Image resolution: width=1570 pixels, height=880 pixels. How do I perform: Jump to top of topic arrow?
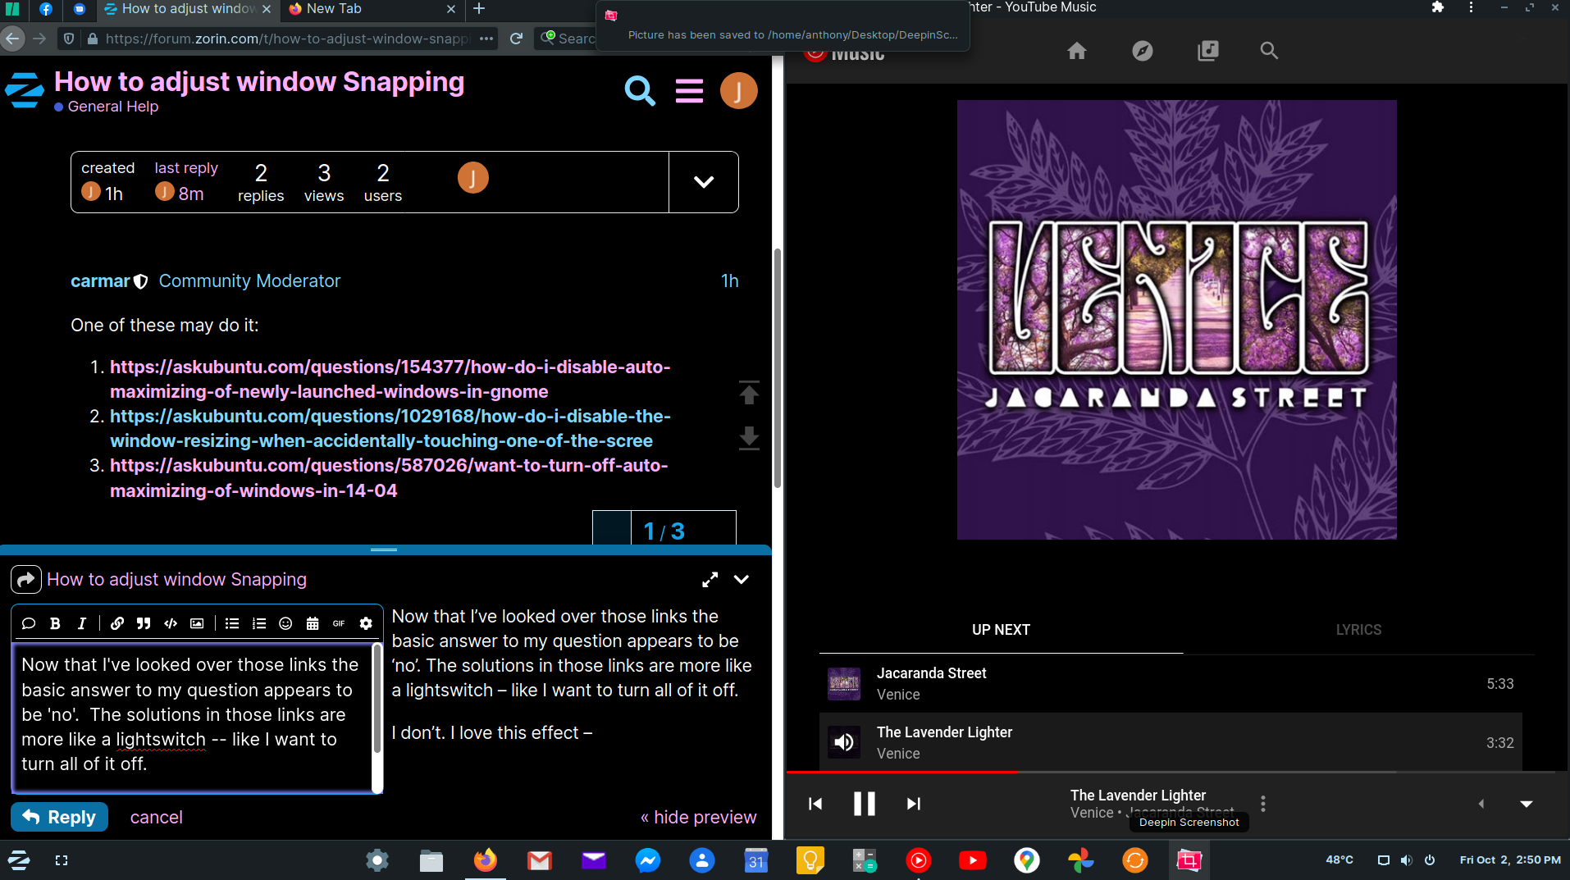point(749,393)
